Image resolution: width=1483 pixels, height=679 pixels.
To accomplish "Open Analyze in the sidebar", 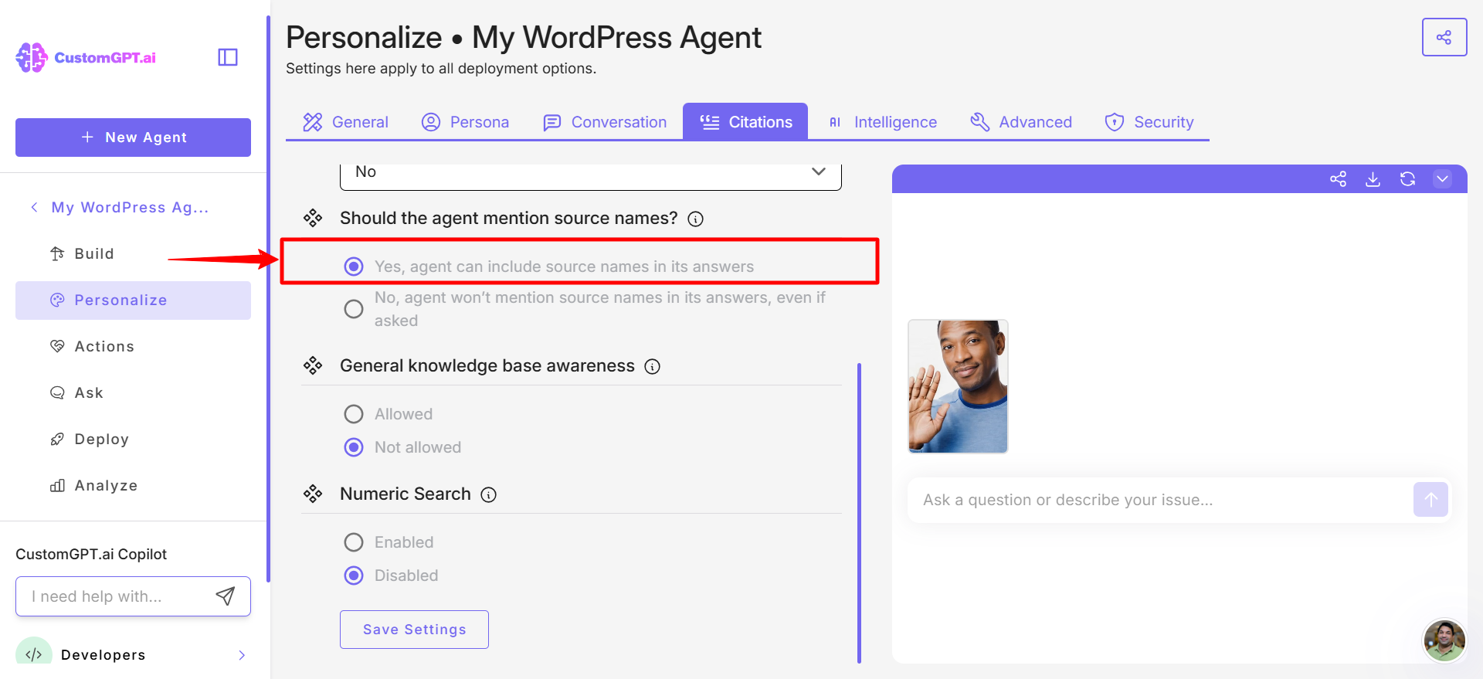I will coord(133,485).
